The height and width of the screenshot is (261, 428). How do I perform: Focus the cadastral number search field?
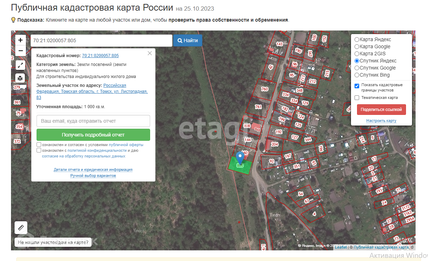(x=101, y=40)
